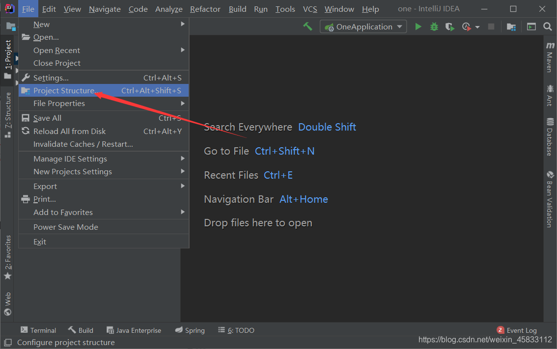Open the Run menu
This screenshot has width=557, height=349.
tap(261, 9)
